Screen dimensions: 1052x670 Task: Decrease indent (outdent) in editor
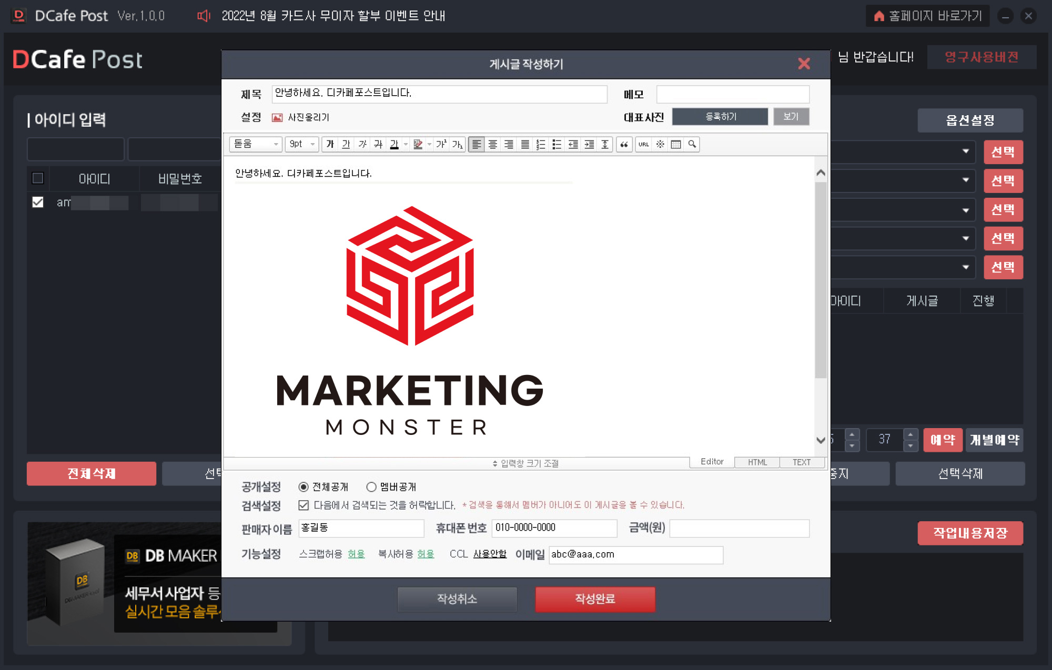[x=573, y=144]
